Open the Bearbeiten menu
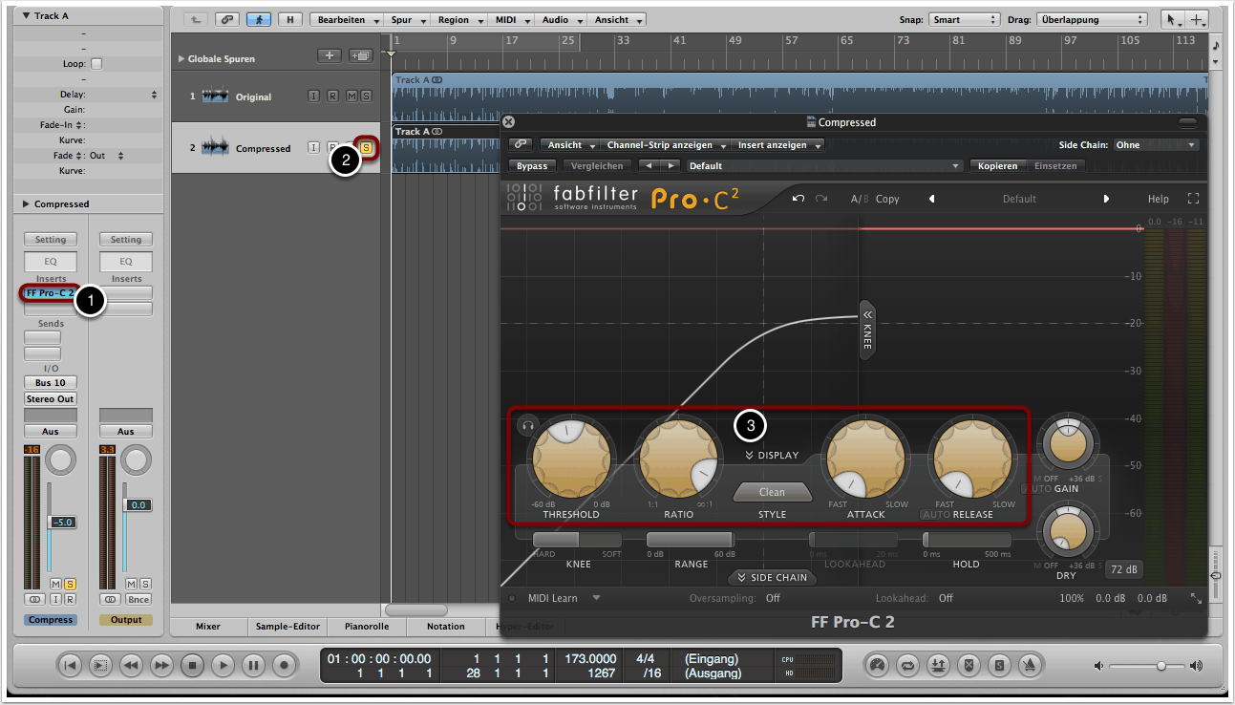The image size is (1235, 705). coord(347,19)
